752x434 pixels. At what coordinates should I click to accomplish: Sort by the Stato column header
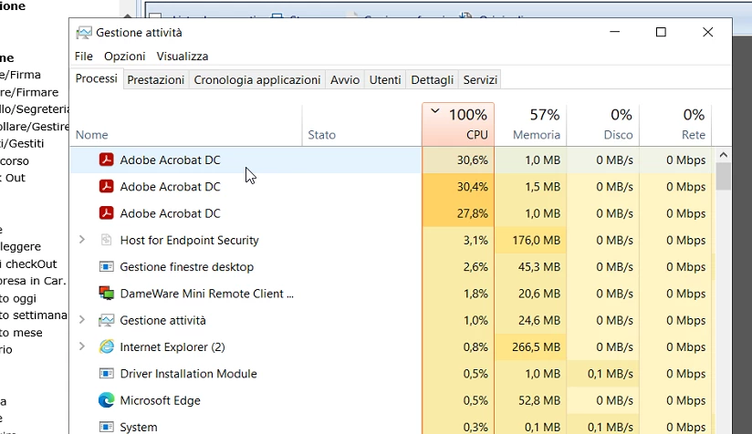pos(362,125)
